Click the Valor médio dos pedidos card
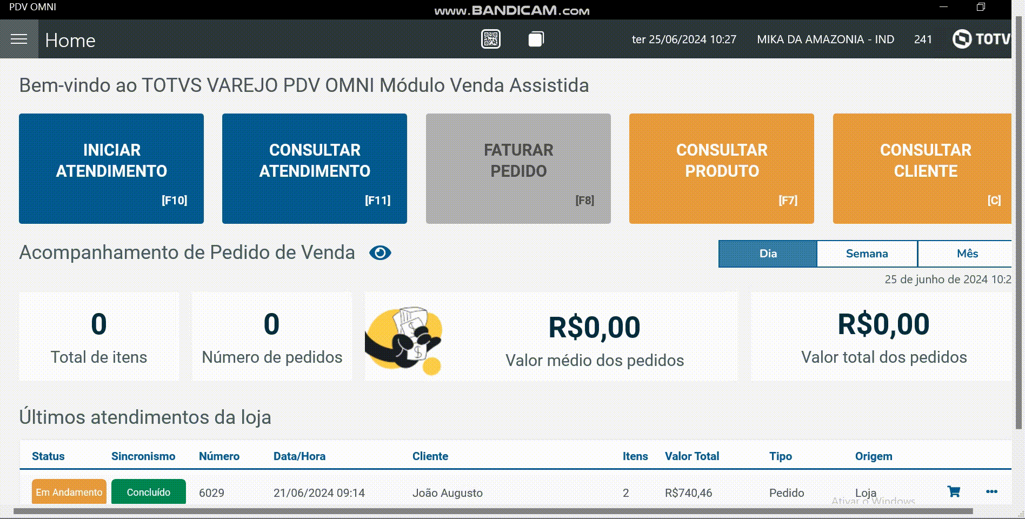 (551, 336)
